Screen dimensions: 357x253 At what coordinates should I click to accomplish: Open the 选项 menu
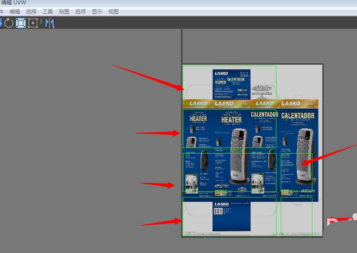tap(81, 11)
